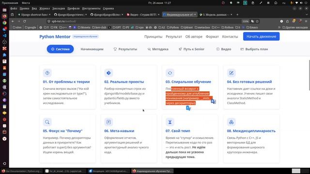The width and height of the screenshot is (310, 174).
Task: Open the 'Об авторе' navigation link
Action: click(194, 37)
